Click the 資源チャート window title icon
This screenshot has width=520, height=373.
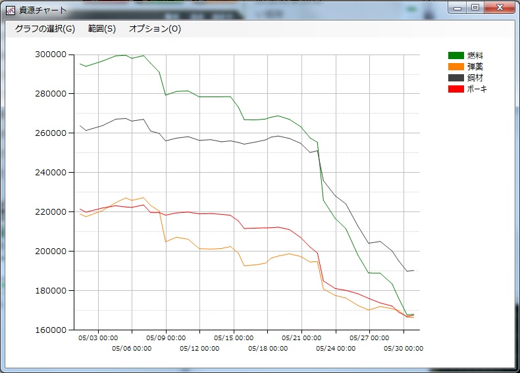point(11,11)
